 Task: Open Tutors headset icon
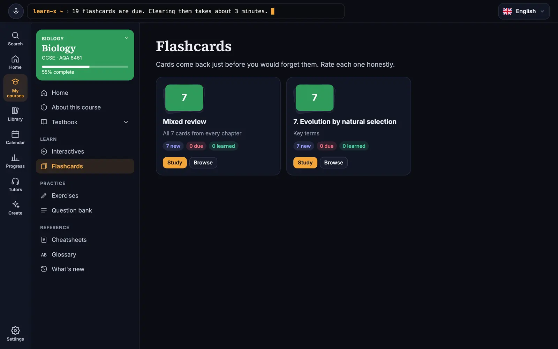[15, 185]
